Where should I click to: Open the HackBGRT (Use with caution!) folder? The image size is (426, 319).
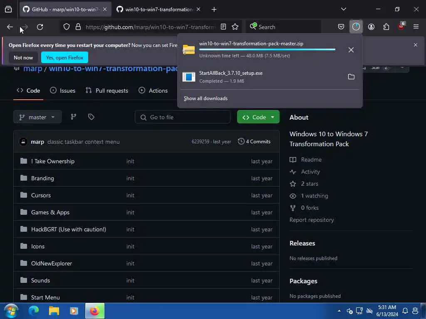coord(69,229)
